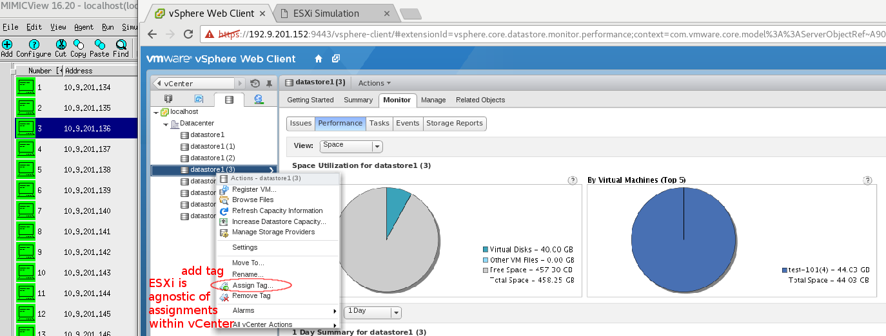Viewport: 886px width, 336px height.
Task: Click the browser forward arrow
Action: coord(170,34)
